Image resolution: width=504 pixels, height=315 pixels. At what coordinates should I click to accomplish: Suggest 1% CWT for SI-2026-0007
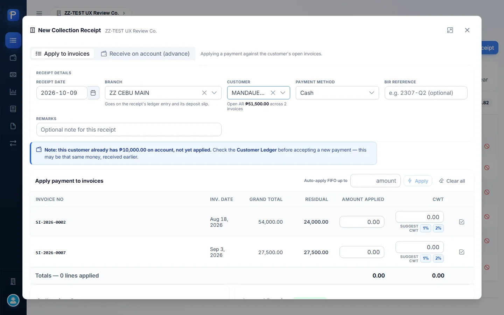(426, 258)
